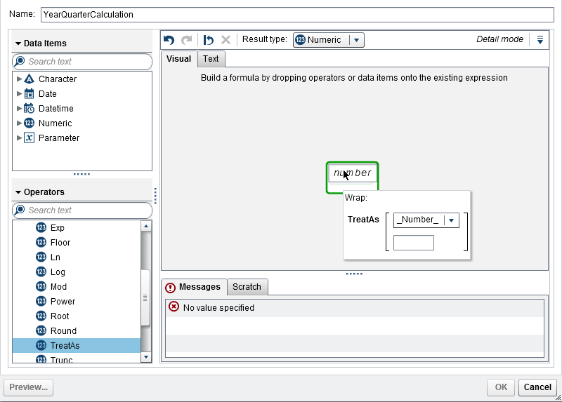Click the Preview... button
This screenshot has width=562, height=402.
click(29, 387)
